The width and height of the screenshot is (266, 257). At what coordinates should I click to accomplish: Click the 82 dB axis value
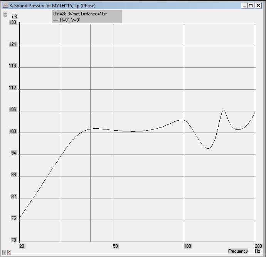click(13, 197)
